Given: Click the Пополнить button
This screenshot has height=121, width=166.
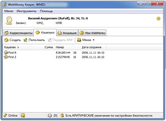Looking at the screenshot, I should point(34,40).
